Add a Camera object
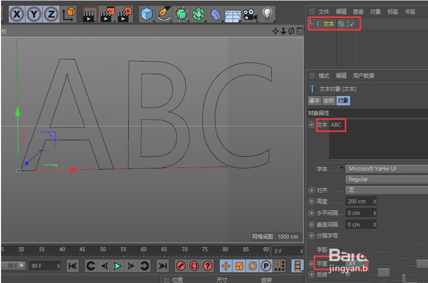Image resolution: width=428 pixels, height=283 pixels. [x=249, y=14]
